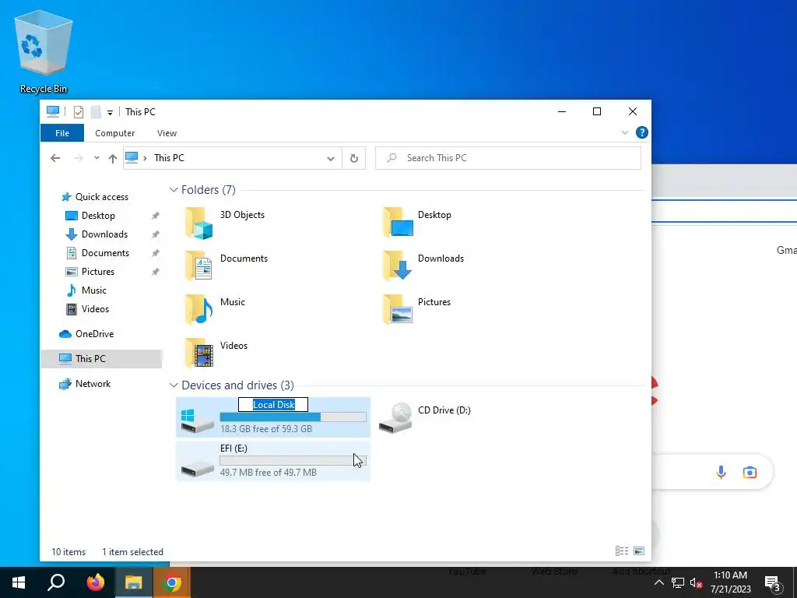Viewport: 797px width, 598px height.
Task: Click the voice search microphone in Chrome
Action: click(x=721, y=473)
